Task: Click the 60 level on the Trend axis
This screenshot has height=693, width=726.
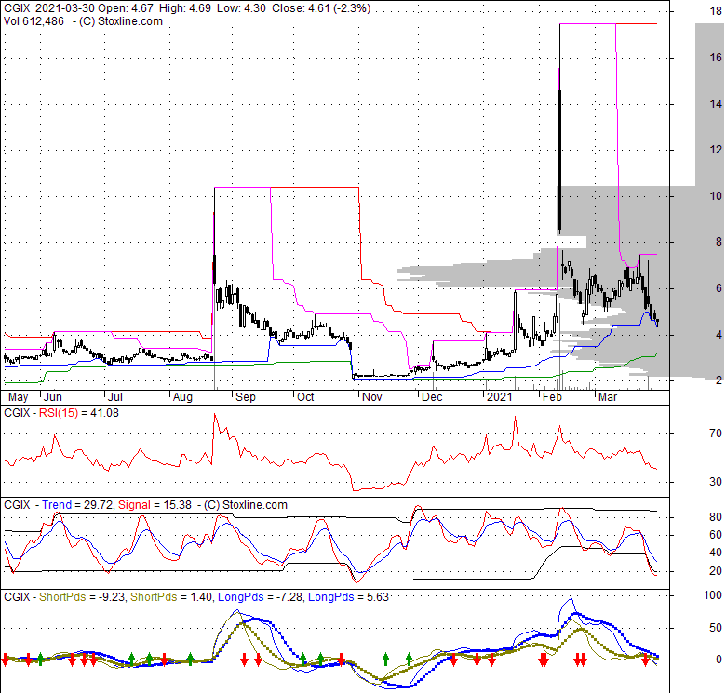Action: point(716,535)
